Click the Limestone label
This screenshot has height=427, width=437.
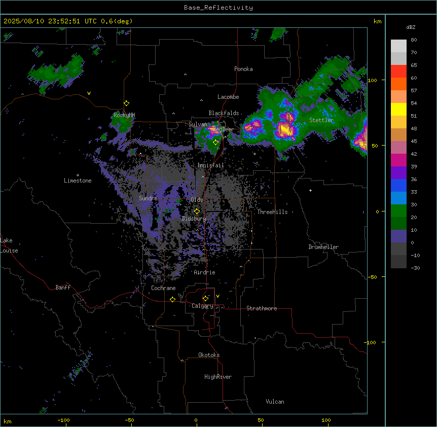tap(78, 181)
